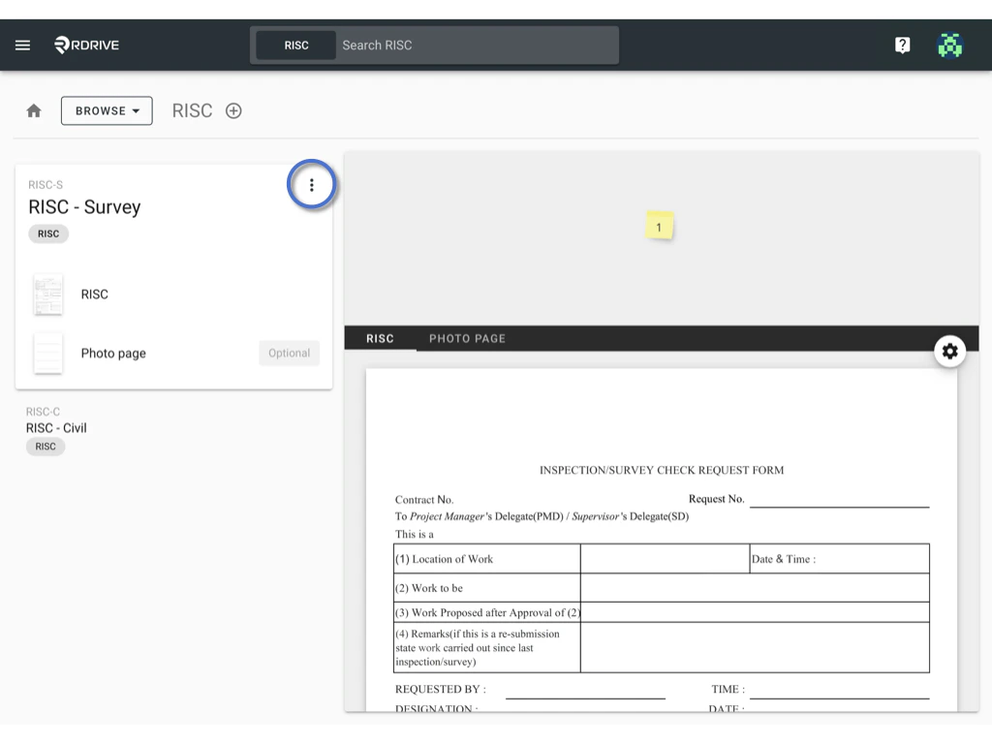This screenshot has height=744, width=992.
Task: Click the Date & Time form cell
Action: (840, 559)
